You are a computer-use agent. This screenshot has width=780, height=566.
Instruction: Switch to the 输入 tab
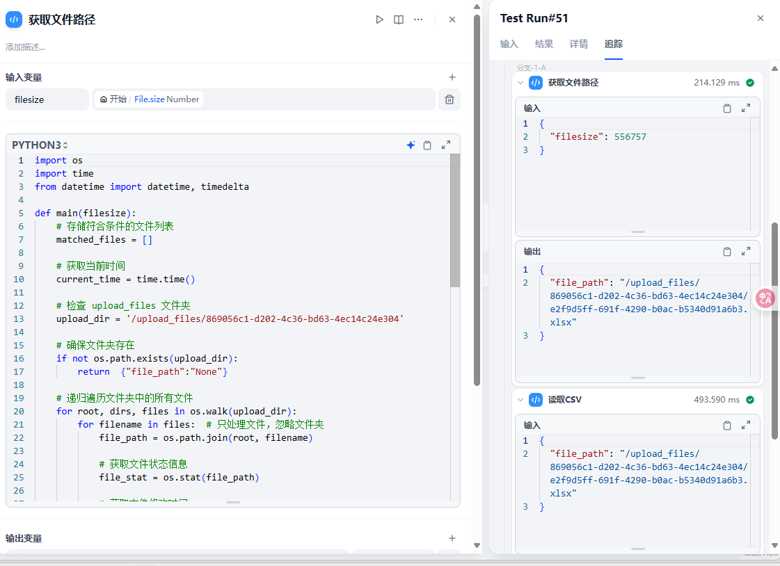[x=509, y=44]
